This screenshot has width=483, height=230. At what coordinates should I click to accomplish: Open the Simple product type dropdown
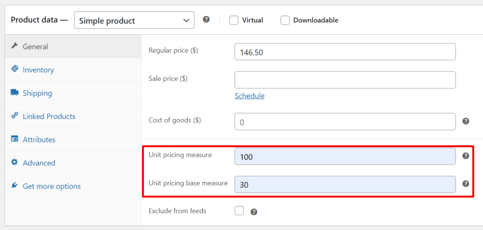tap(134, 20)
